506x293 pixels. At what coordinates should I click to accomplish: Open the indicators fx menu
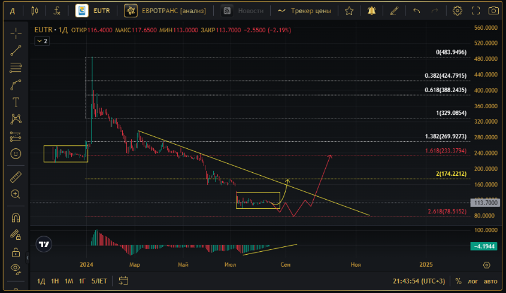click(57, 11)
